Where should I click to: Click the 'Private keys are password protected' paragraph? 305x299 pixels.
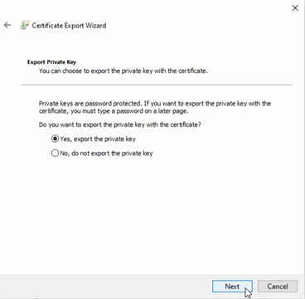tap(155, 107)
